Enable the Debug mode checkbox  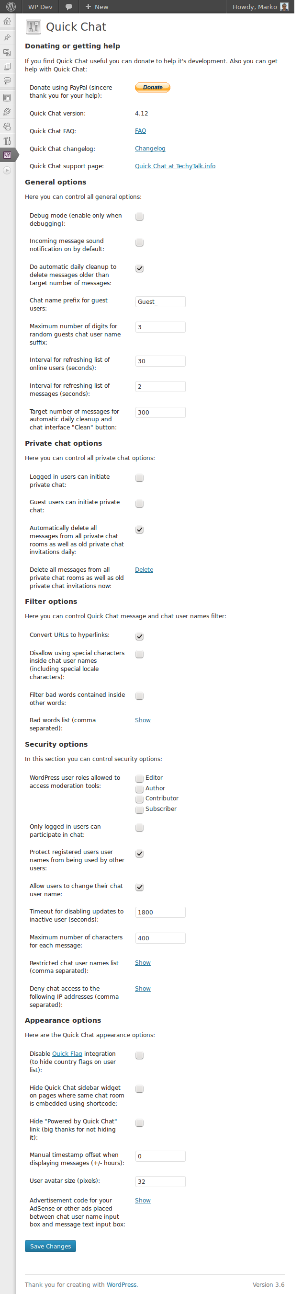(139, 217)
